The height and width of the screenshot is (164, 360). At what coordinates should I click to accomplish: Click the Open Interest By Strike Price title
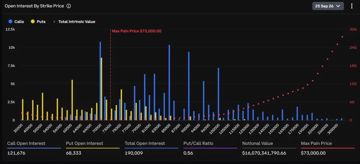click(34, 6)
